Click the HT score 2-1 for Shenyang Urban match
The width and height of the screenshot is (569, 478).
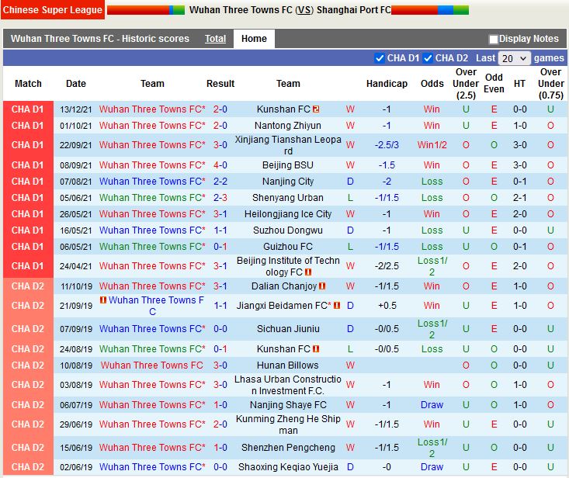click(x=519, y=198)
